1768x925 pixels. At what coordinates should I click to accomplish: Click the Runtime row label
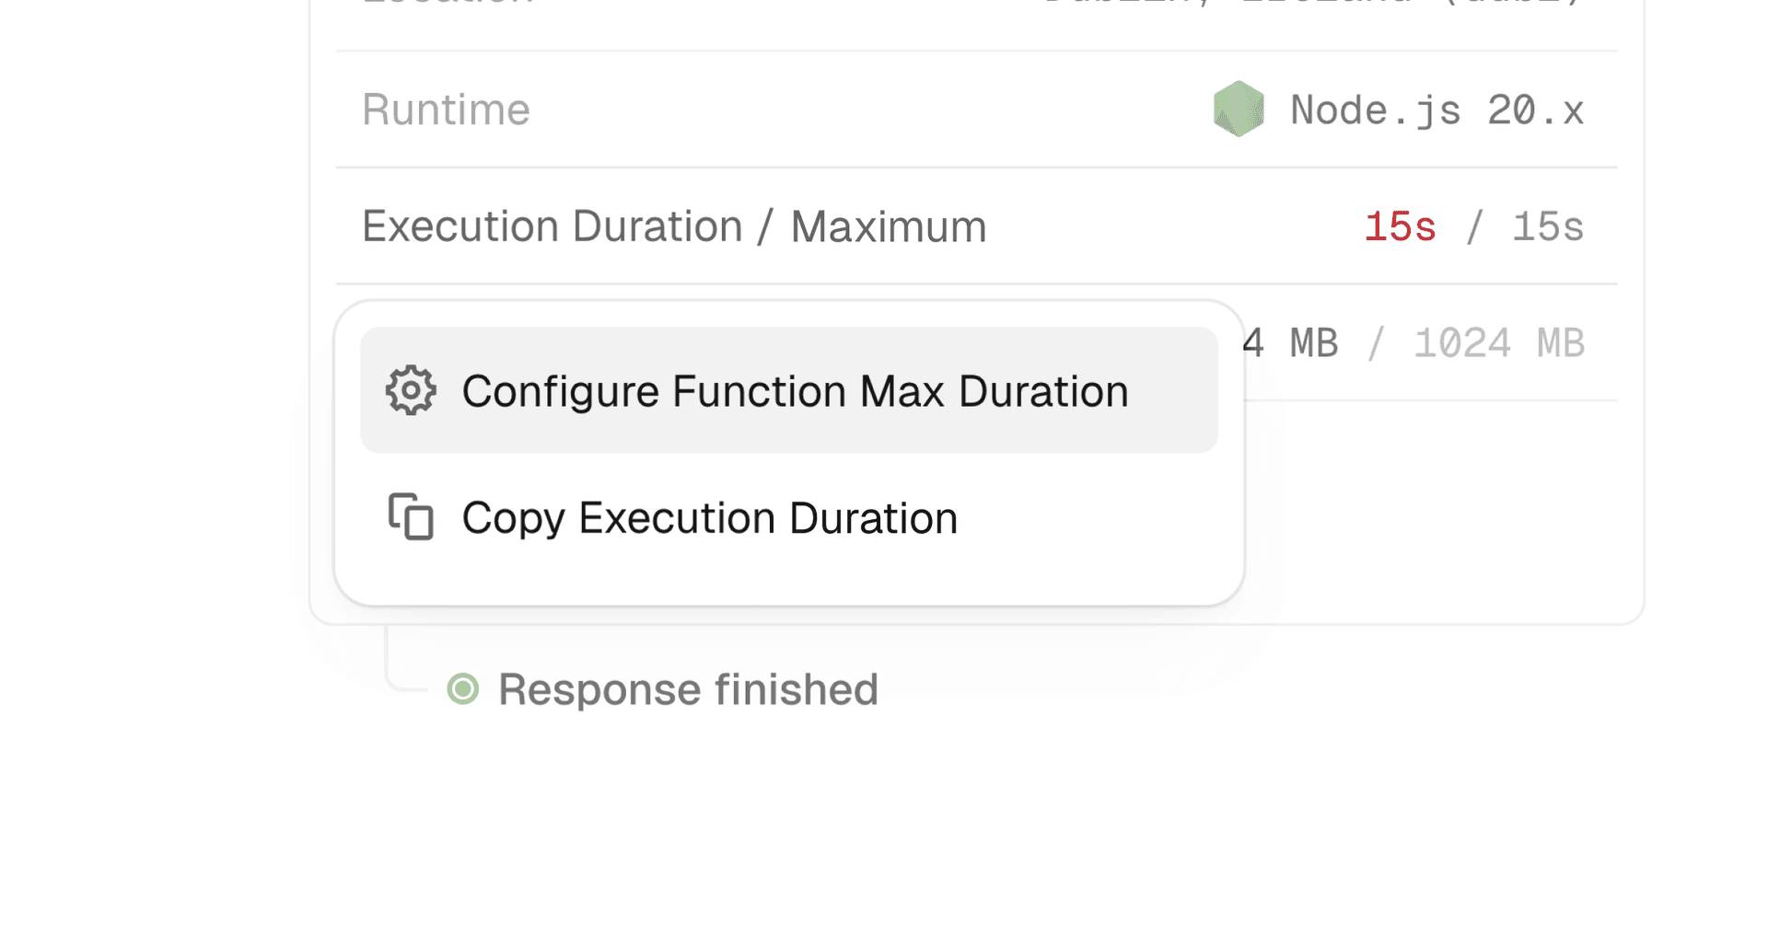click(446, 110)
